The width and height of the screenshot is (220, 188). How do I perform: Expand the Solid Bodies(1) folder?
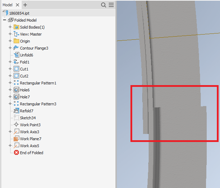10,27
